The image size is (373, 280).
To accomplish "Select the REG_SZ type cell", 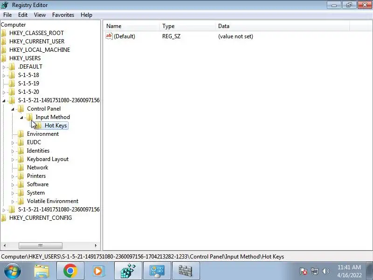I will point(171,36).
